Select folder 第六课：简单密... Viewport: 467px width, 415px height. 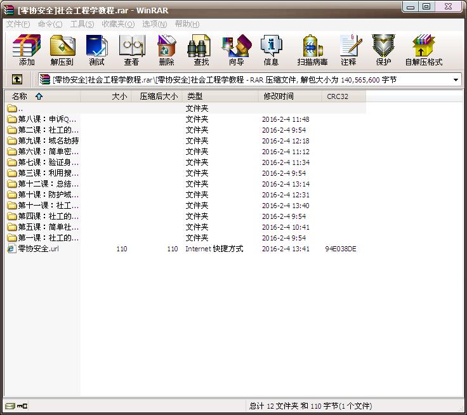(42, 152)
